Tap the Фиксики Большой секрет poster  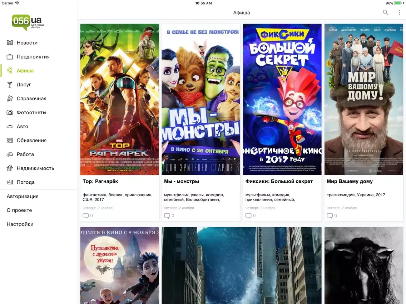(282, 100)
